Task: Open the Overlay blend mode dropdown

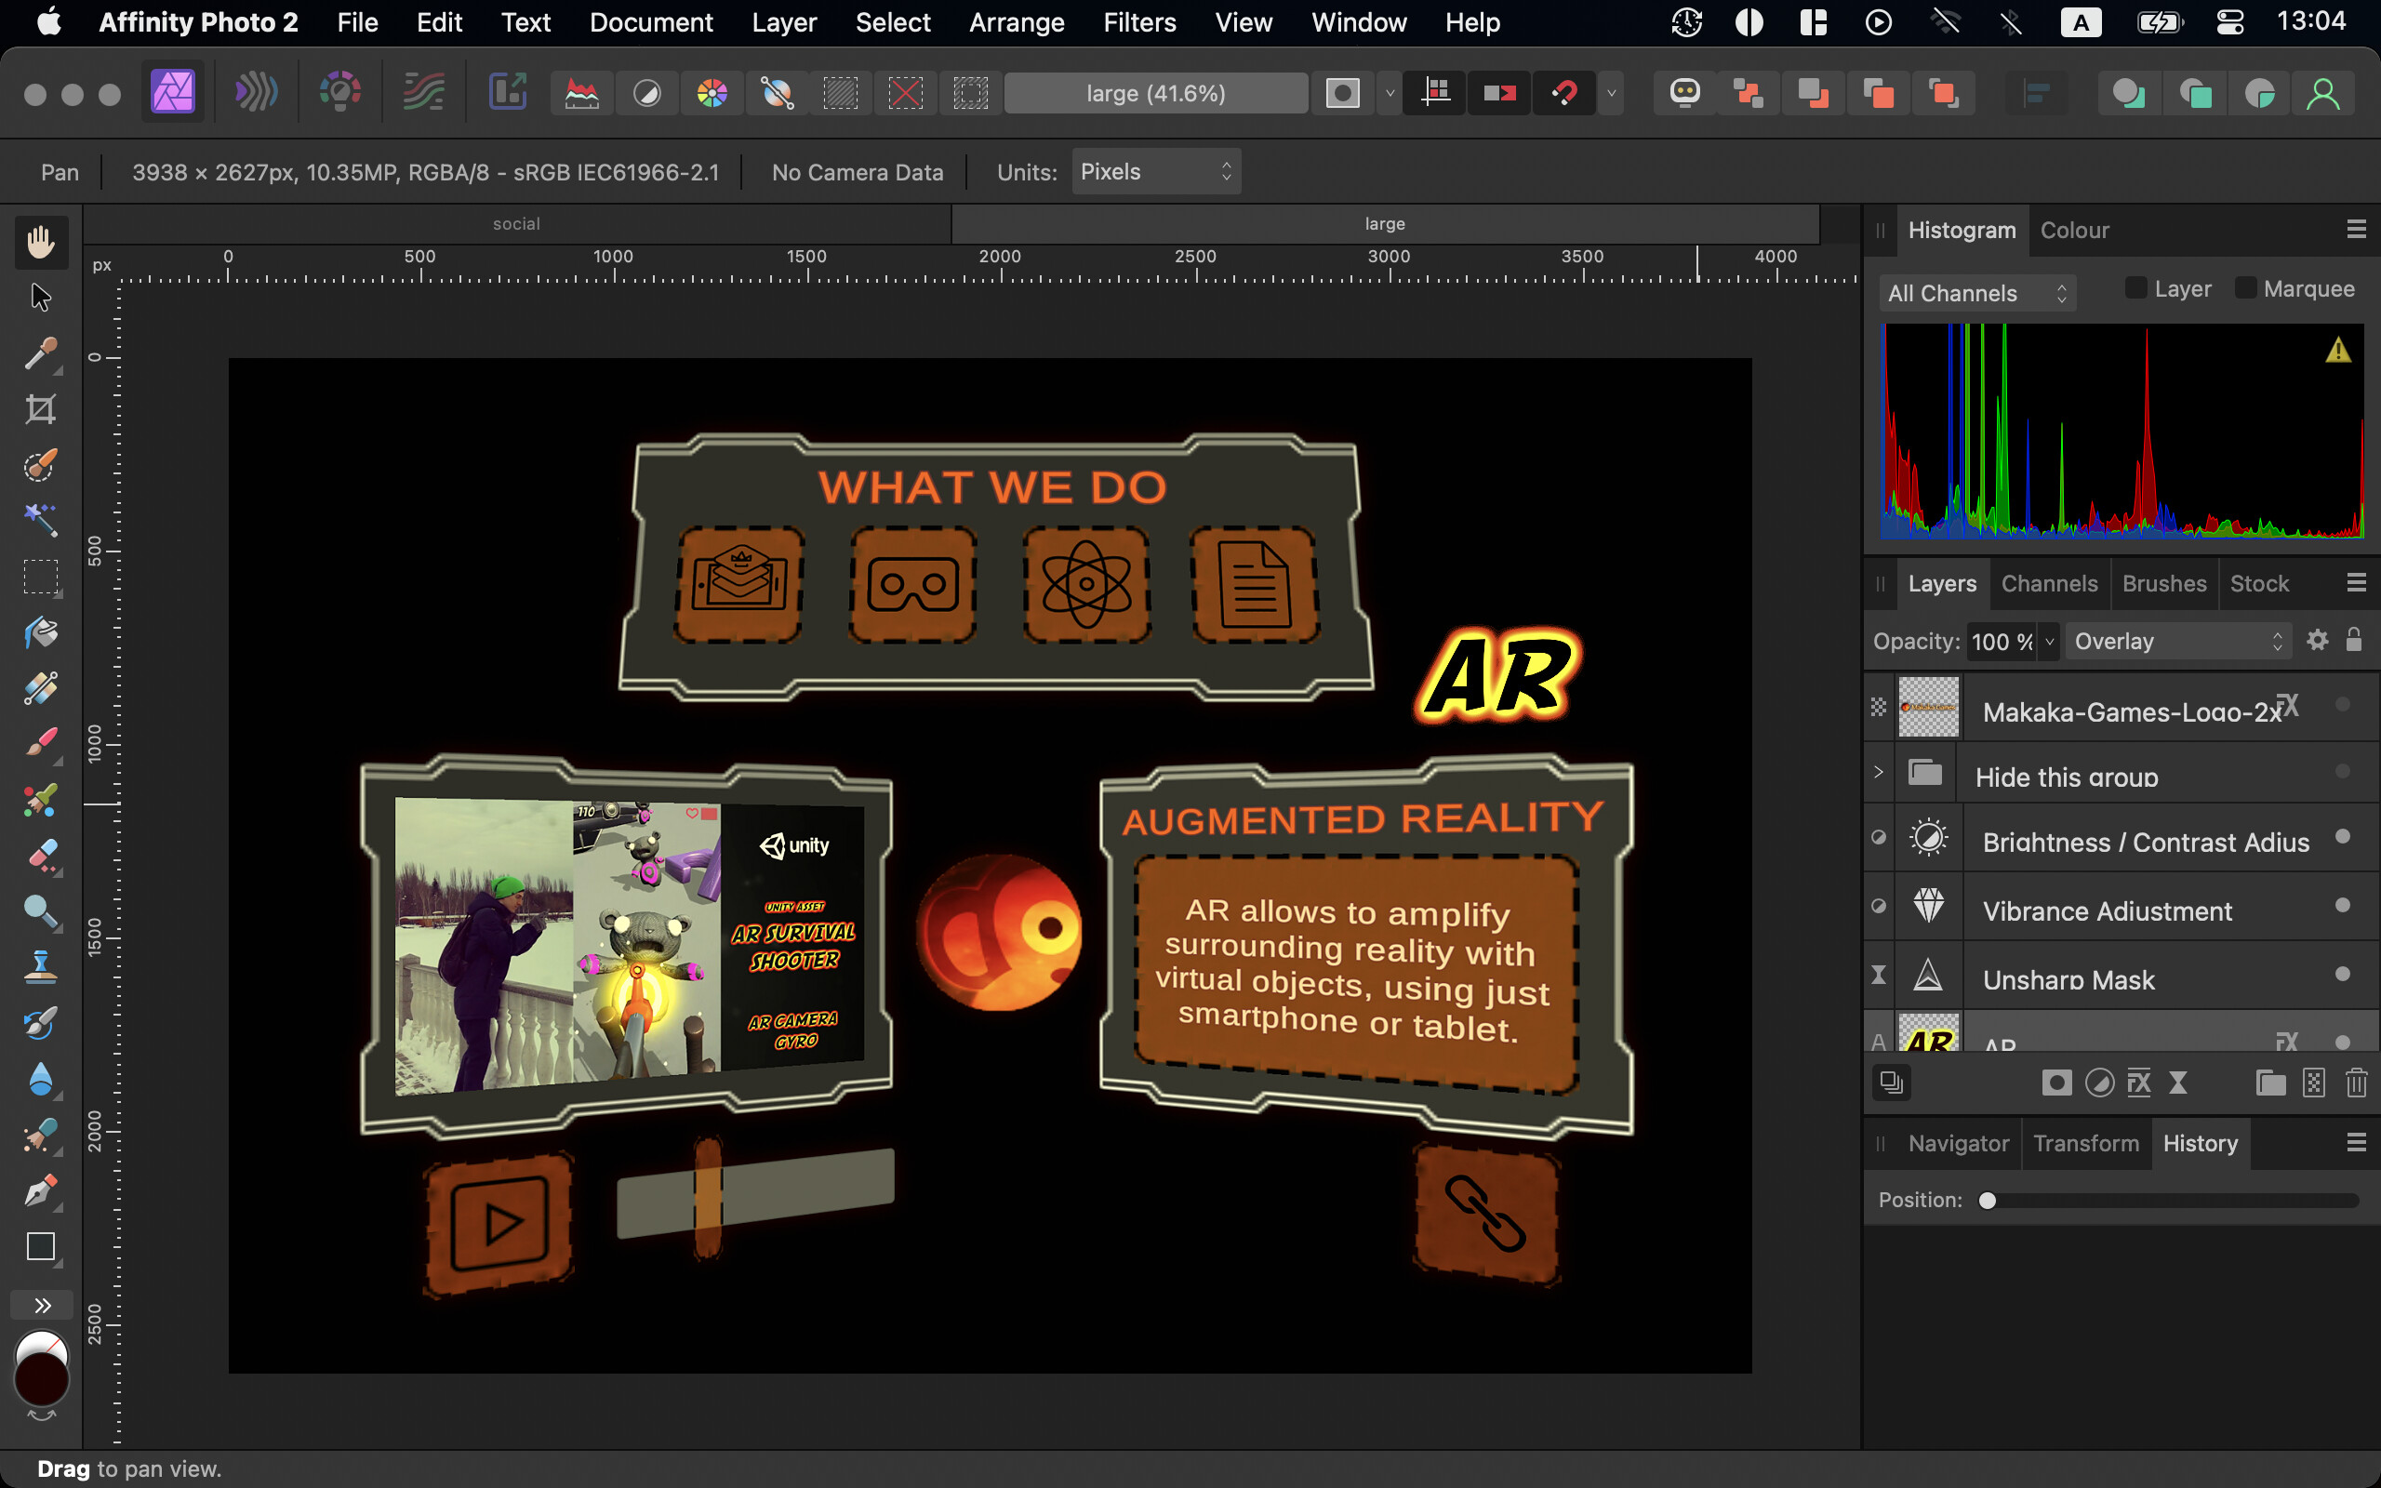Action: pyautogui.click(x=2177, y=641)
